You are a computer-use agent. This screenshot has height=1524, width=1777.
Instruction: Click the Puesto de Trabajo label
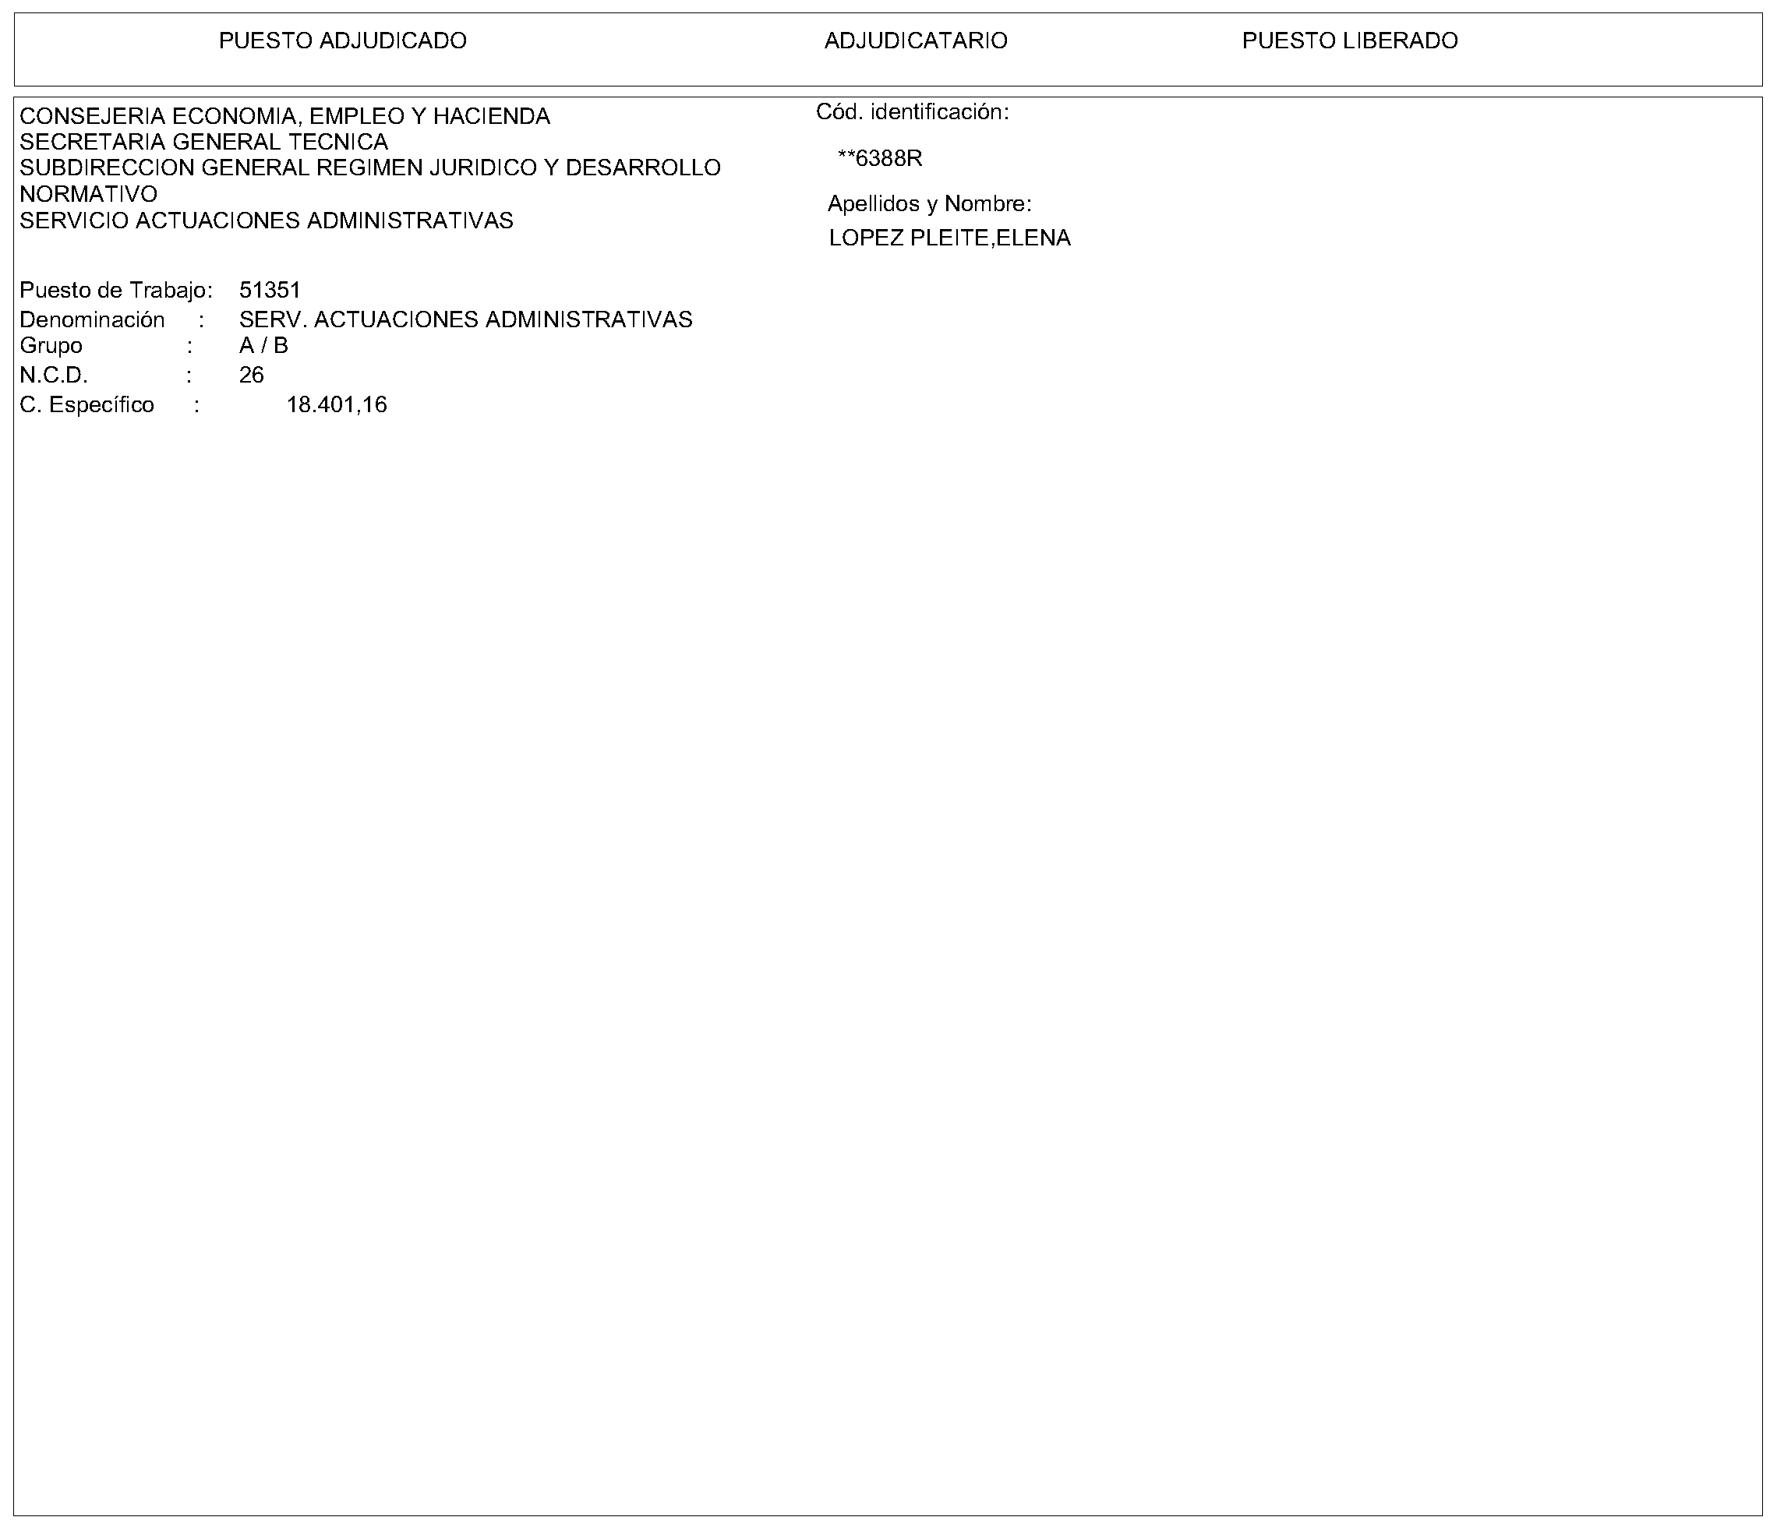(116, 291)
